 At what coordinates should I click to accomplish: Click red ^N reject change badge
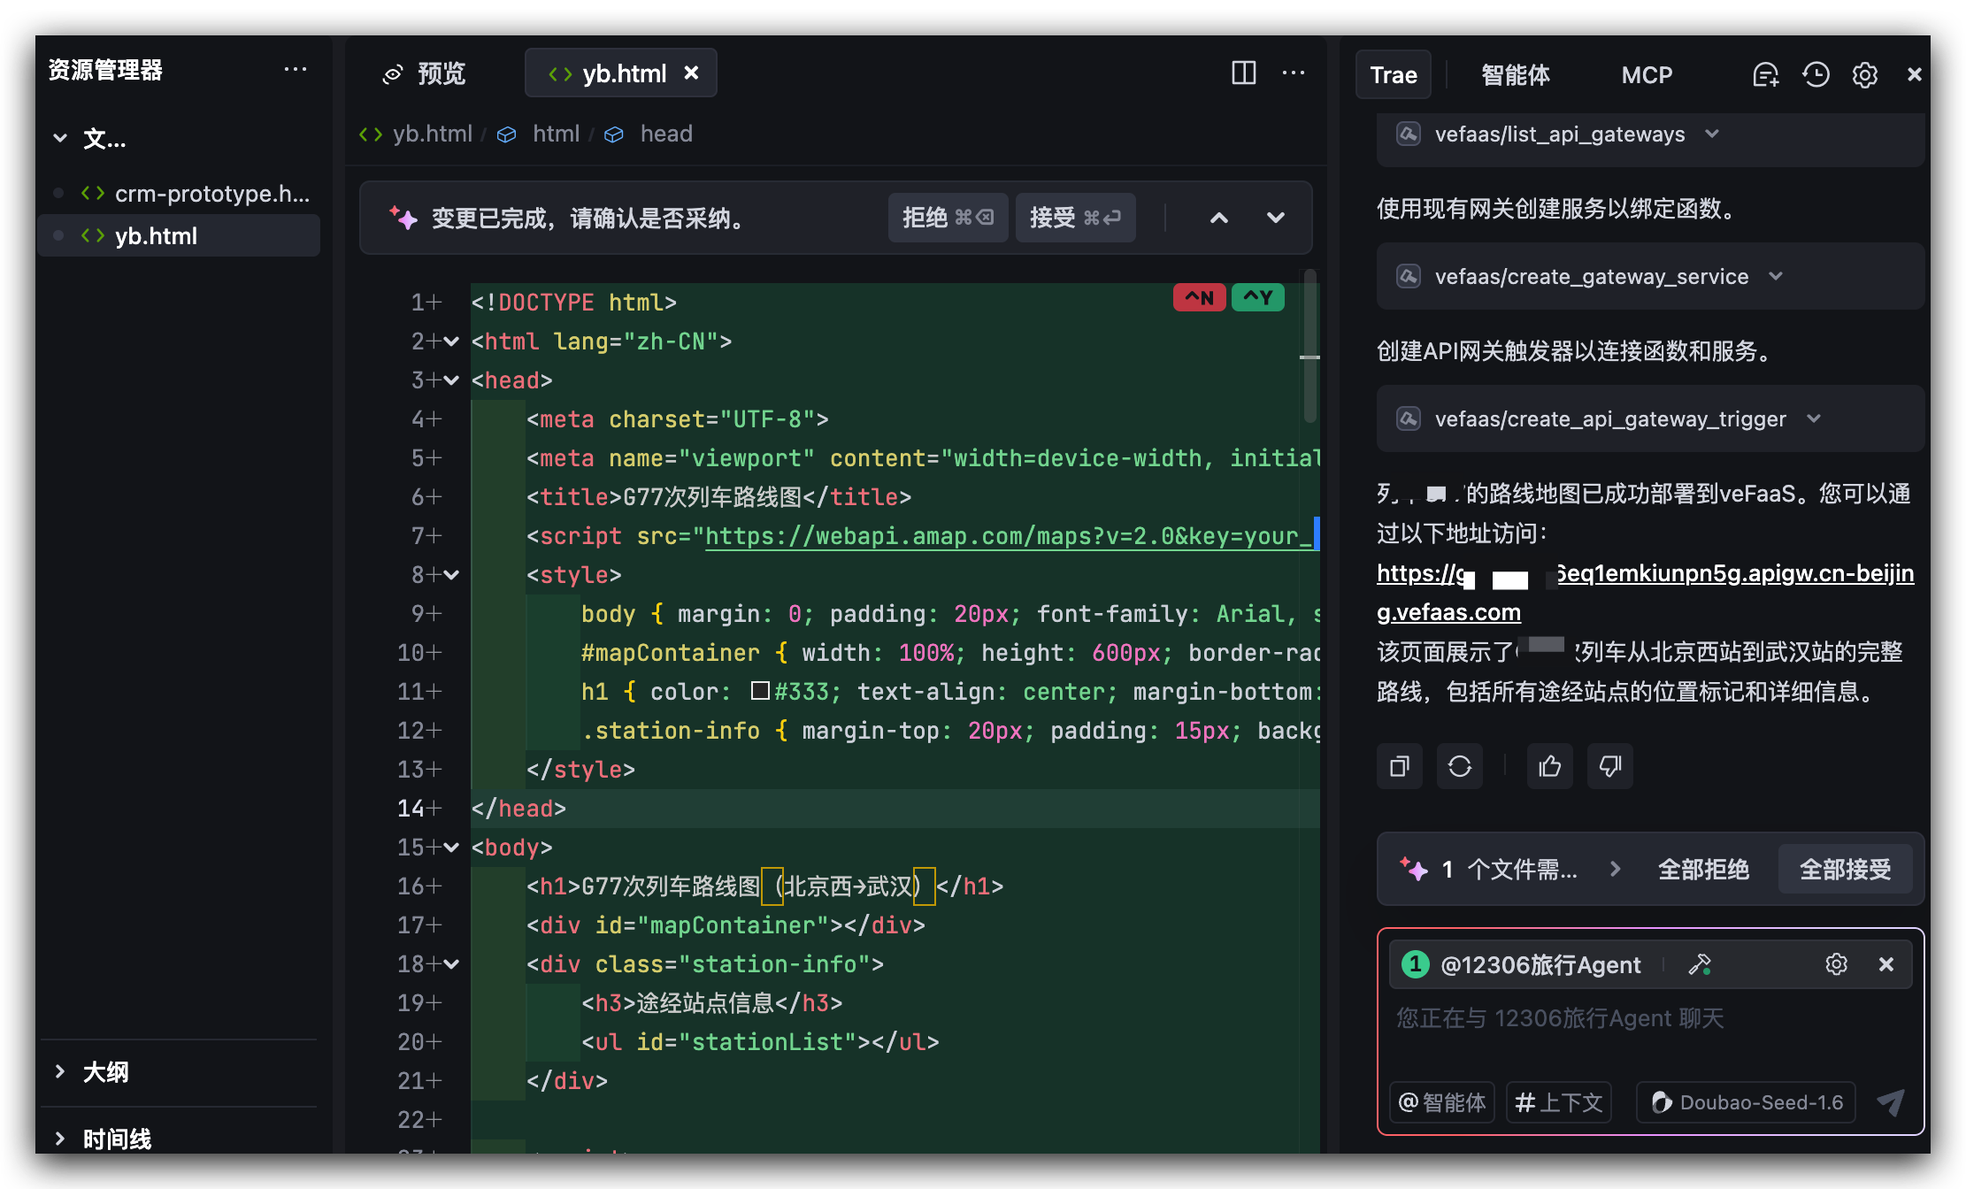tap(1199, 297)
